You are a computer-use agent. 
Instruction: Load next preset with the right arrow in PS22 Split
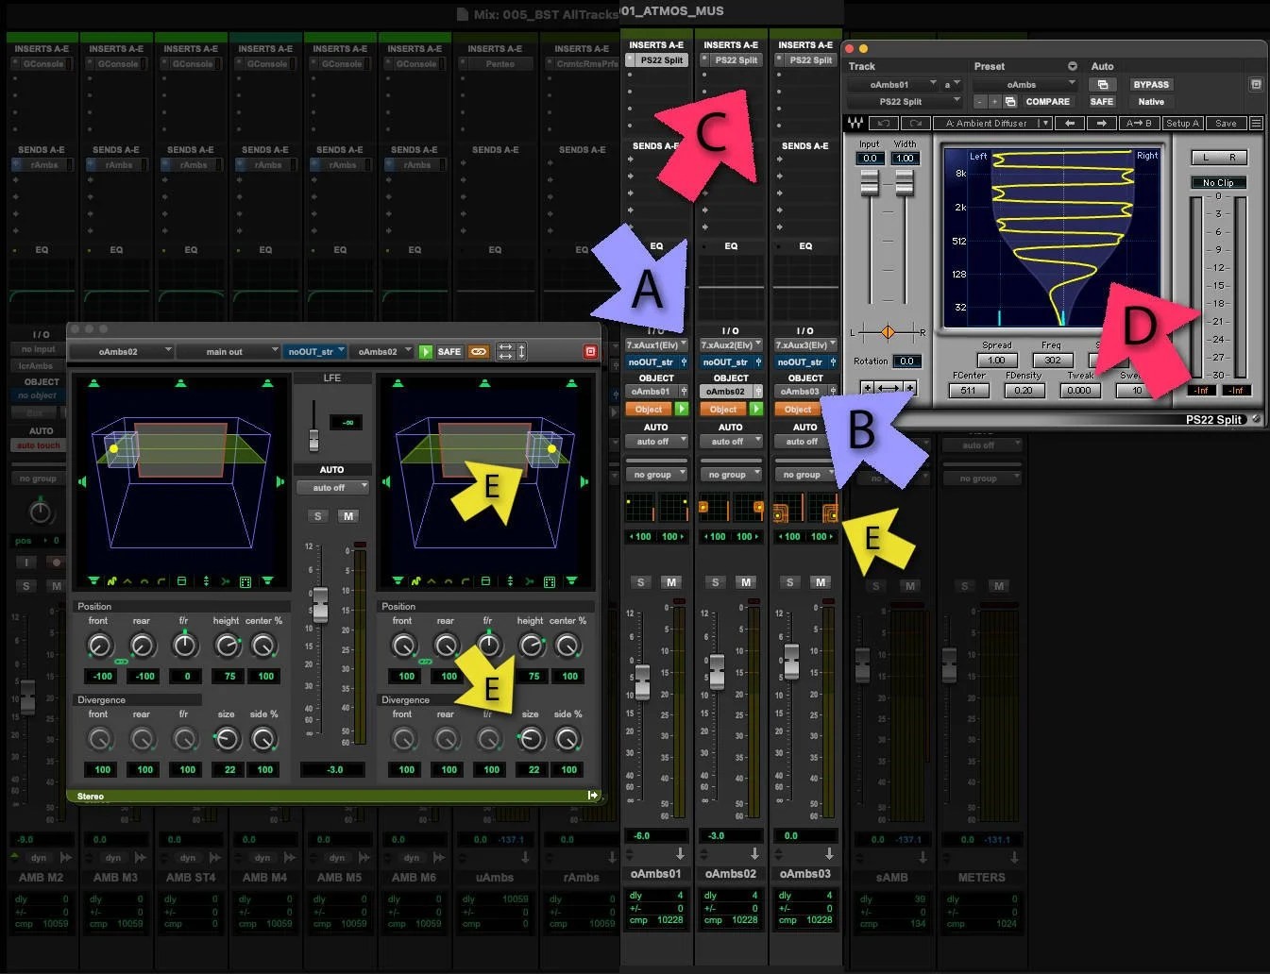[1101, 123]
